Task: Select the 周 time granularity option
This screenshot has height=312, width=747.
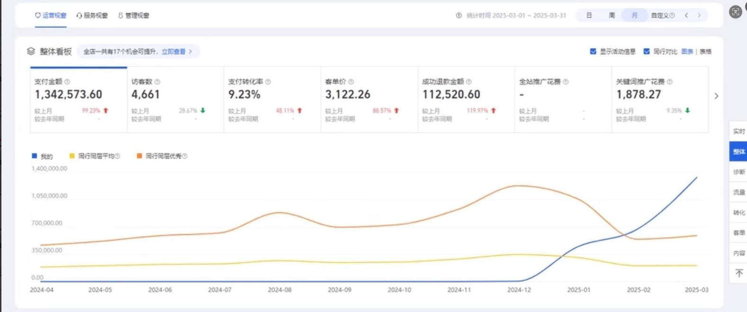Action: (x=612, y=16)
